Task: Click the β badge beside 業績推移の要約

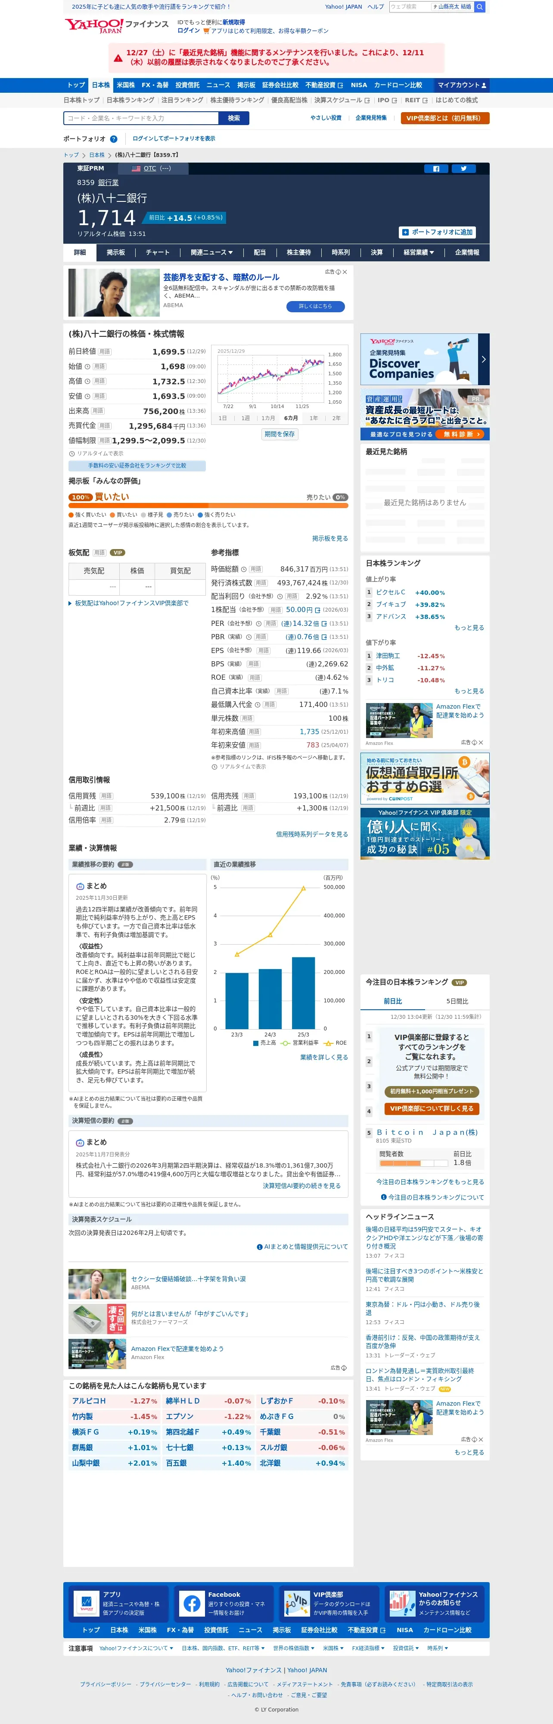Action: [125, 864]
